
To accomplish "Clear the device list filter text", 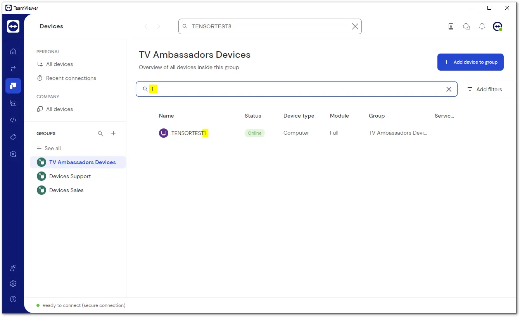I will (x=449, y=89).
